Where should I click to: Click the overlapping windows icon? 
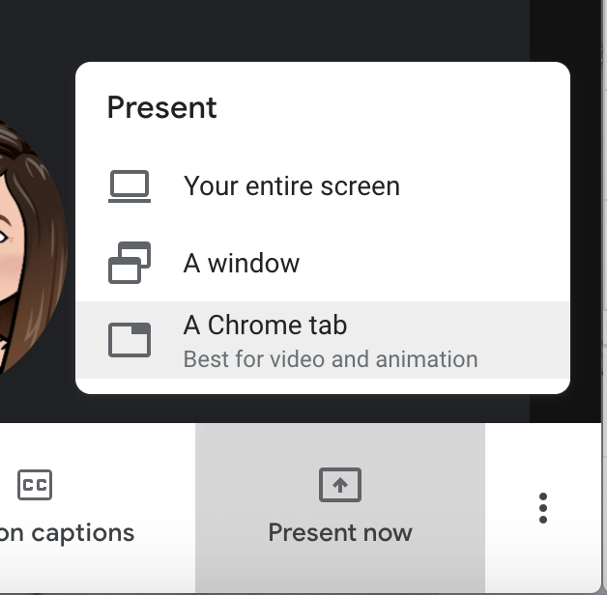click(x=130, y=263)
